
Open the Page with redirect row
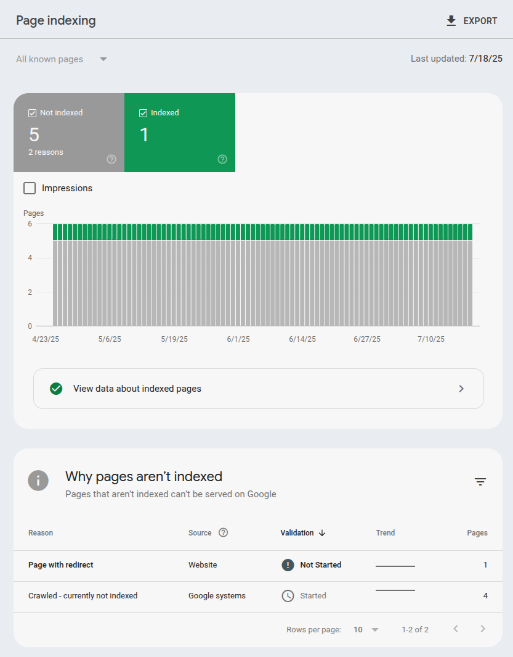(x=61, y=565)
